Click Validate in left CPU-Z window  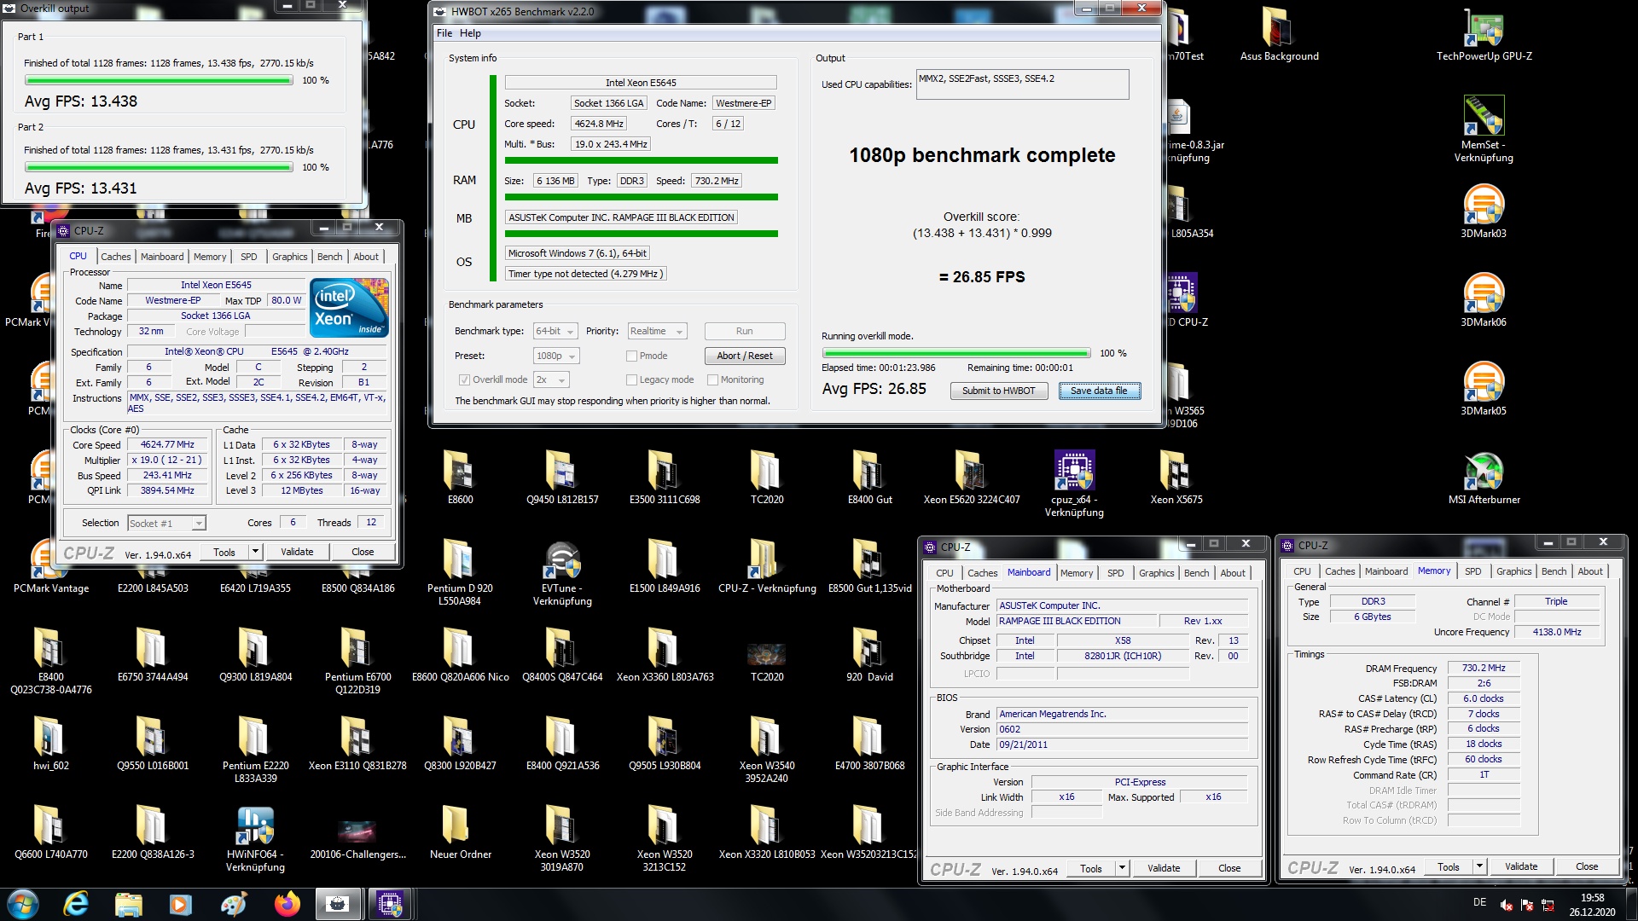click(x=297, y=553)
